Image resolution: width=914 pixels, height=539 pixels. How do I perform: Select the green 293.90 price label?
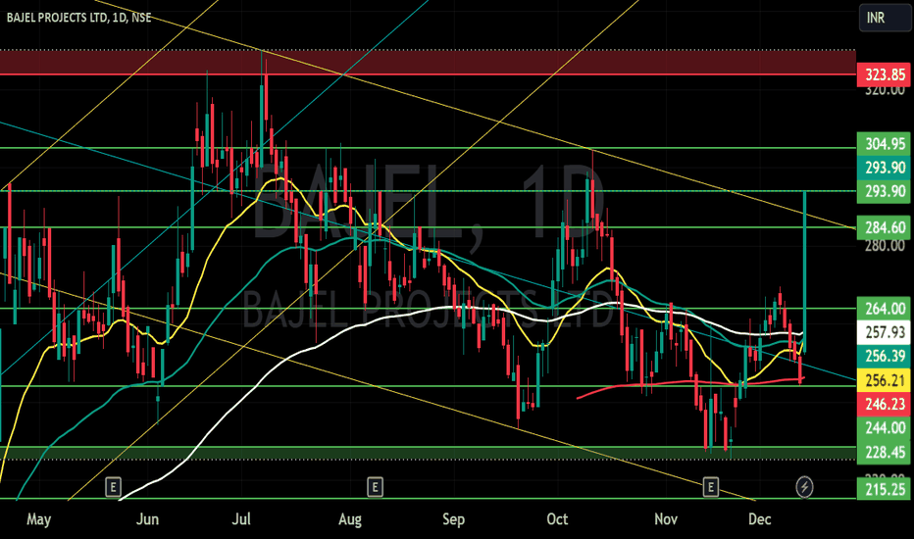[x=884, y=191]
